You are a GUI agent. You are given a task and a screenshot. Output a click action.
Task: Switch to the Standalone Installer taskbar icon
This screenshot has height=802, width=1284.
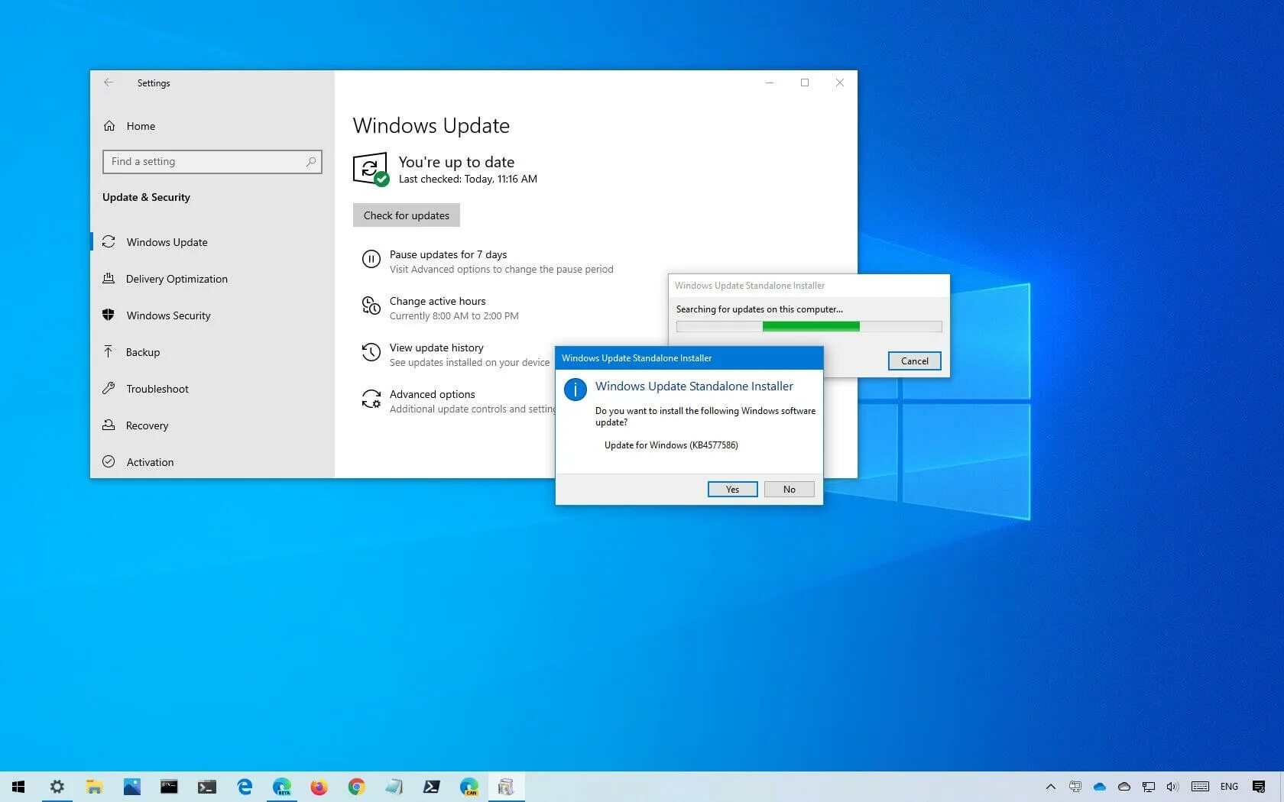(x=506, y=787)
